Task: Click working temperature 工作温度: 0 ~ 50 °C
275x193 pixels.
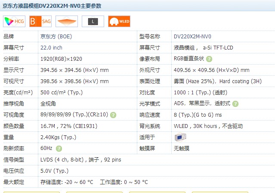Action: coord(124,182)
